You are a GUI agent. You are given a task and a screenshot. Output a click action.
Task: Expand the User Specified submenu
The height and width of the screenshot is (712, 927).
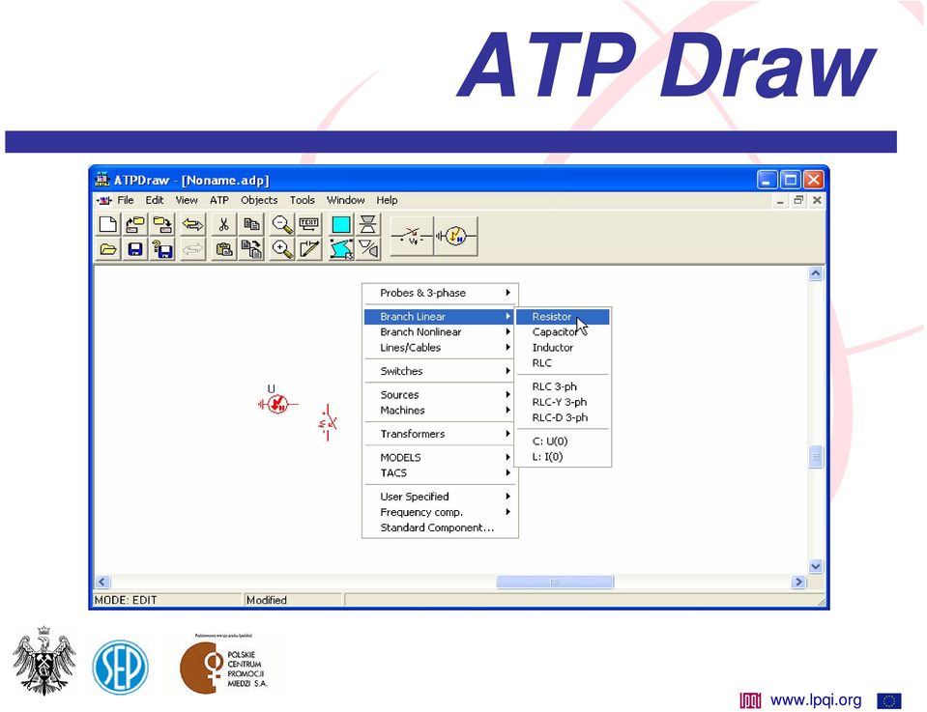coord(441,497)
